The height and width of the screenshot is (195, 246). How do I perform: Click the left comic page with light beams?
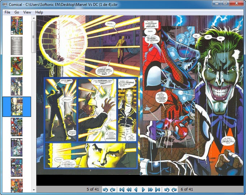point(88,95)
